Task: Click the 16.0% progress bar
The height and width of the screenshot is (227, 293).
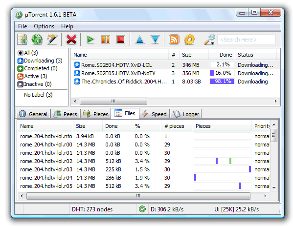Action: [x=222, y=73]
